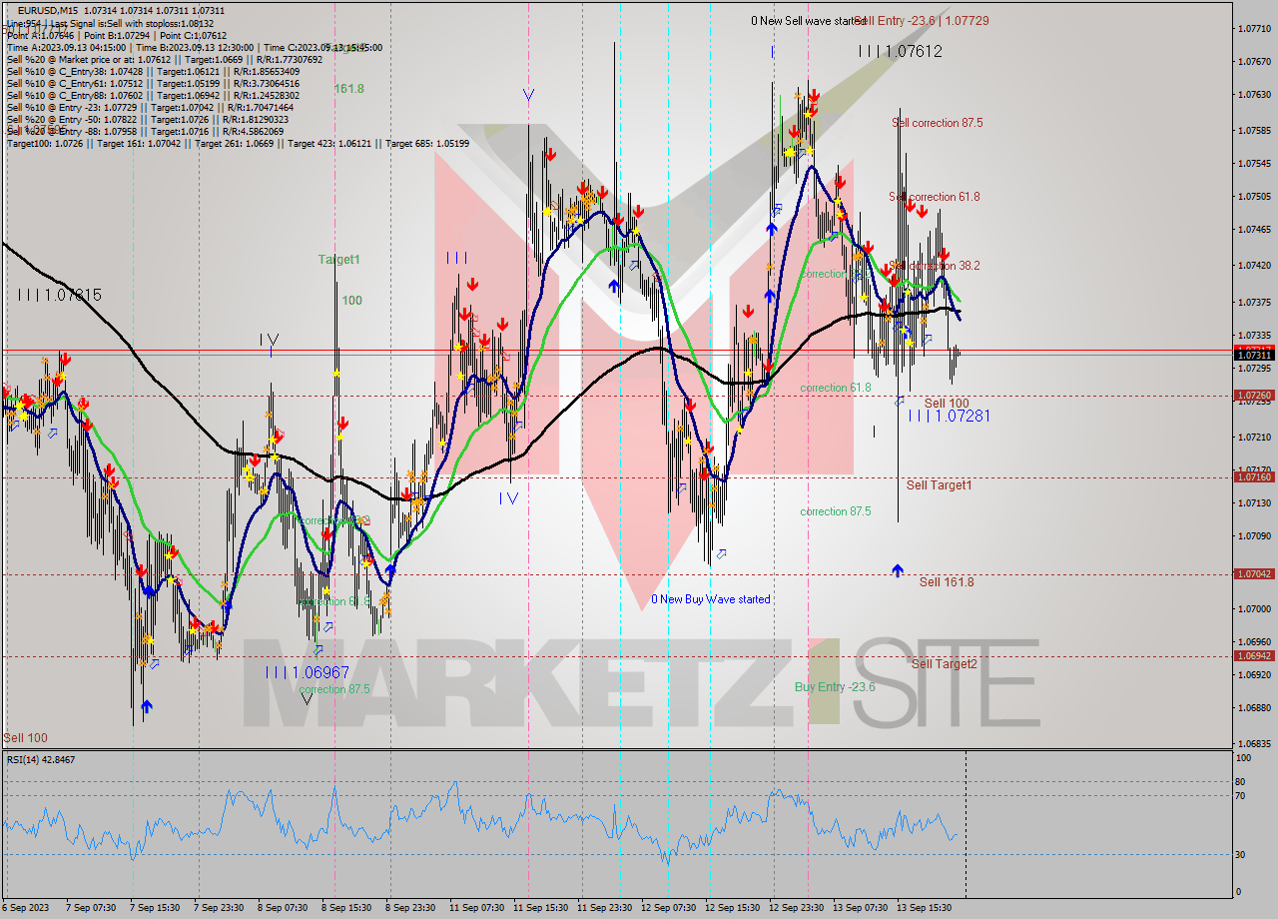Click the 'Sell correction 61.8' label
Image resolution: width=1278 pixels, height=919 pixels.
tap(935, 197)
